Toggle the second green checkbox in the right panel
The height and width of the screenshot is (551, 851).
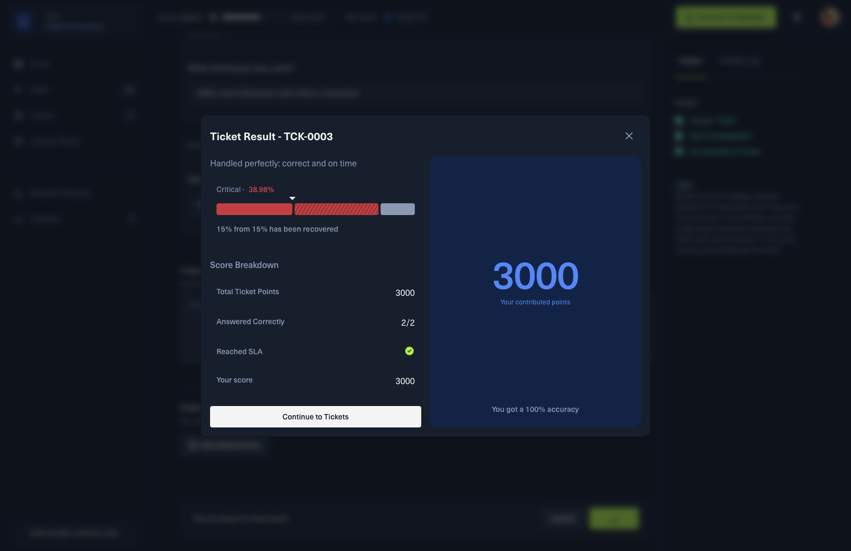679,136
